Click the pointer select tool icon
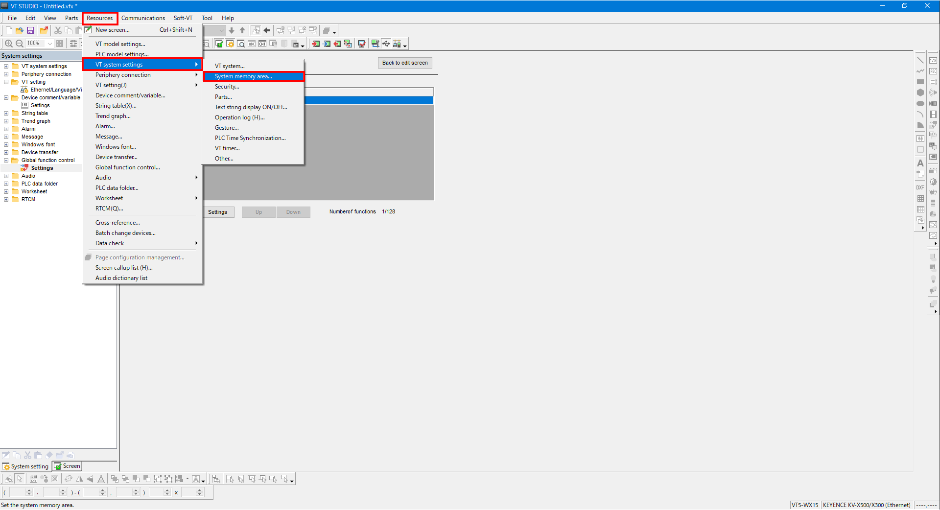 coord(20,479)
